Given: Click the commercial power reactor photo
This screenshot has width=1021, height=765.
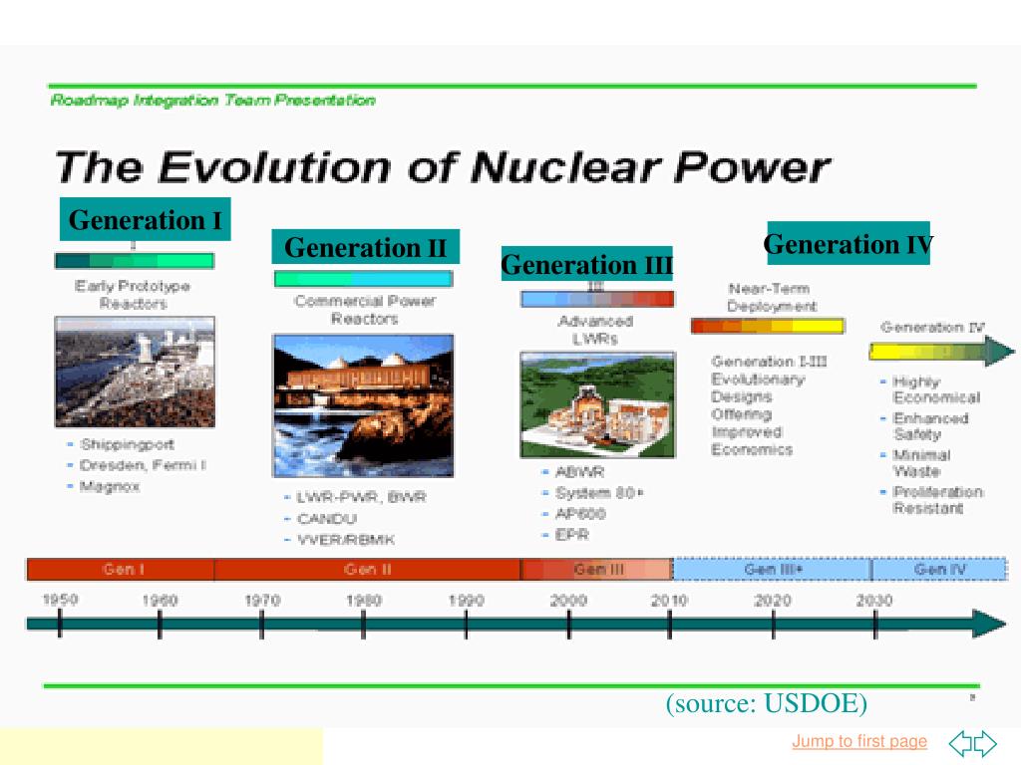Looking at the screenshot, I should 363,406.
